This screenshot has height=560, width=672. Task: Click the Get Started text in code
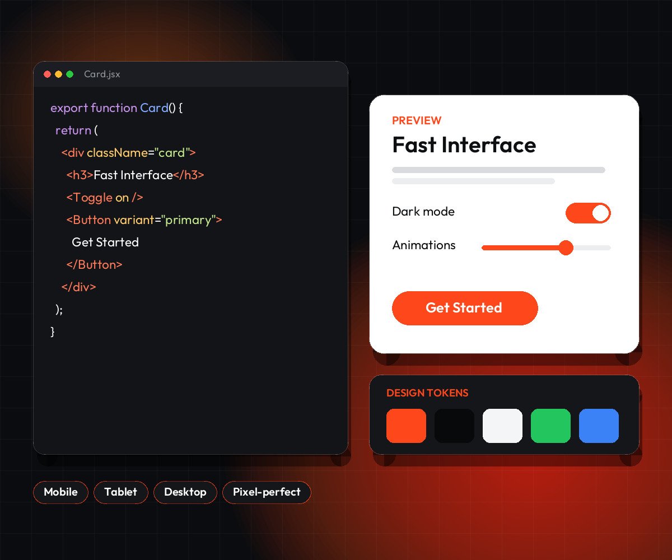tap(105, 242)
